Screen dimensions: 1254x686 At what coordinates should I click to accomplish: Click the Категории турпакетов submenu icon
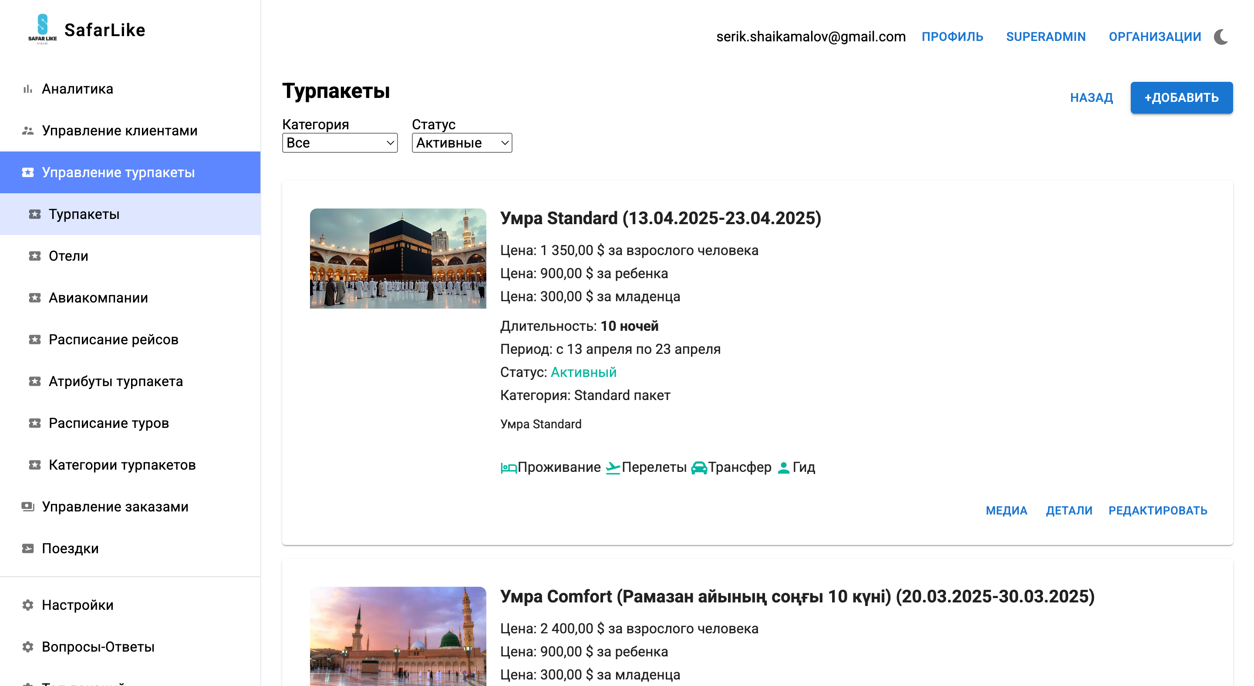pos(34,466)
